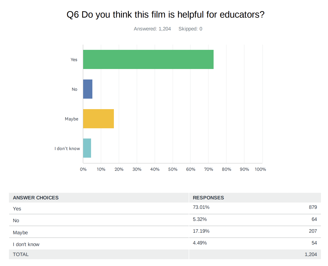Click the Skipped: 0 text
Image resolution: width=328 pixels, height=266 pixels.
coord(190,29)
